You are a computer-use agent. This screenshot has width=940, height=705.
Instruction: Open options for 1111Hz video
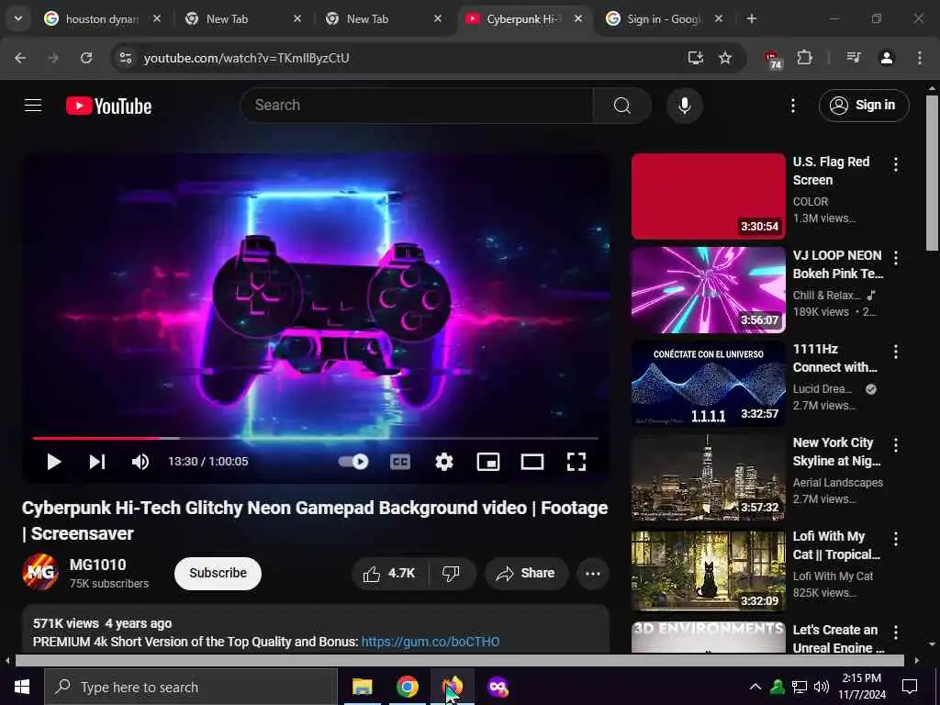tap(896, 352)
